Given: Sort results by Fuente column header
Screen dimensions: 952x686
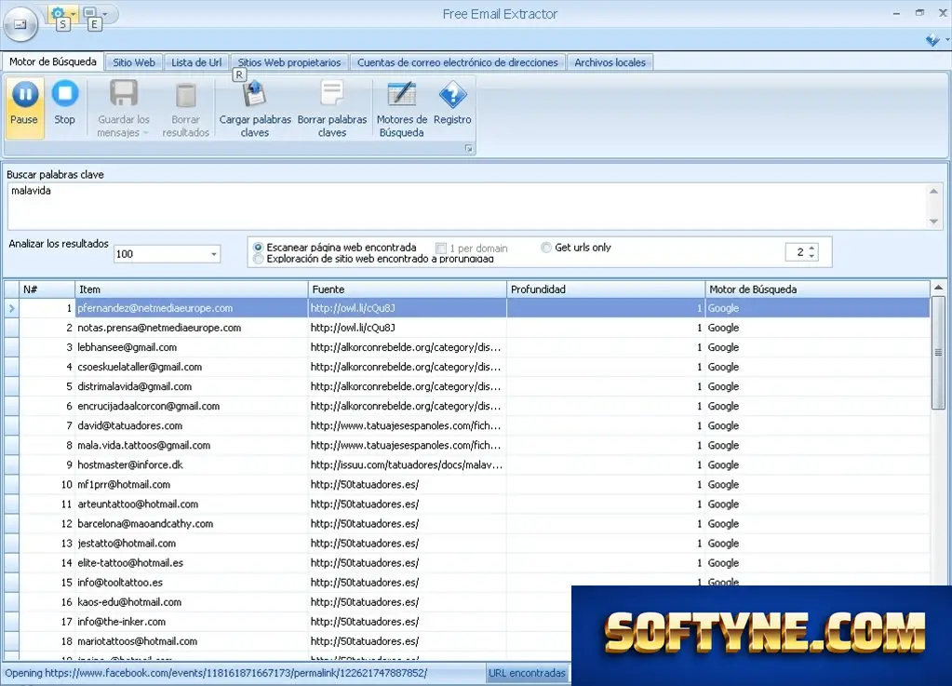Looking at the screenshot, I should tap(407, 289).
